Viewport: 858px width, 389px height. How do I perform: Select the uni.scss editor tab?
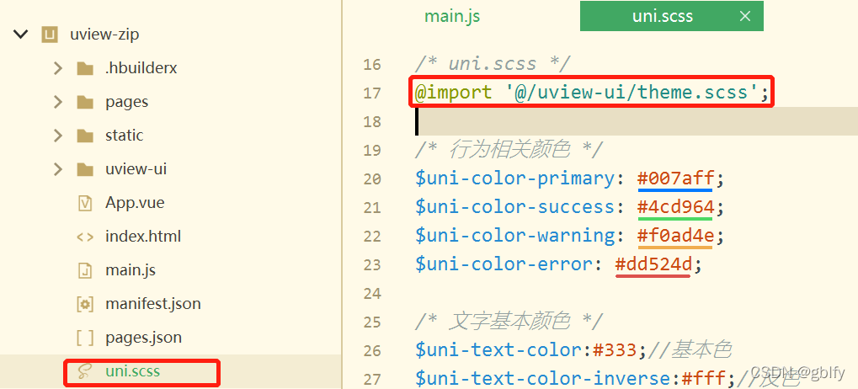(663, 16)
